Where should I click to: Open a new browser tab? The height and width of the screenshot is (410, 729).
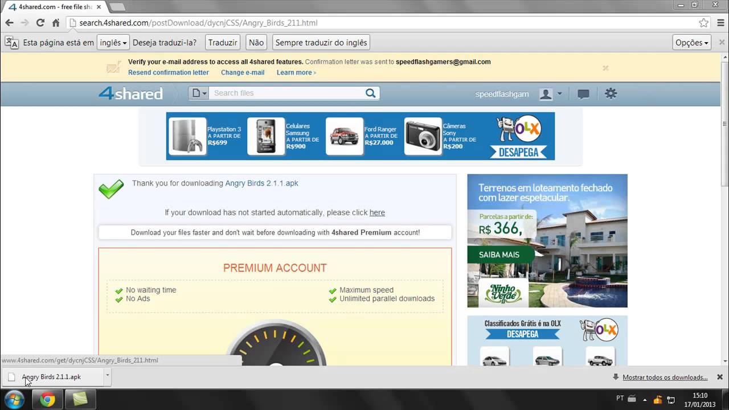(x=117, y=7)
